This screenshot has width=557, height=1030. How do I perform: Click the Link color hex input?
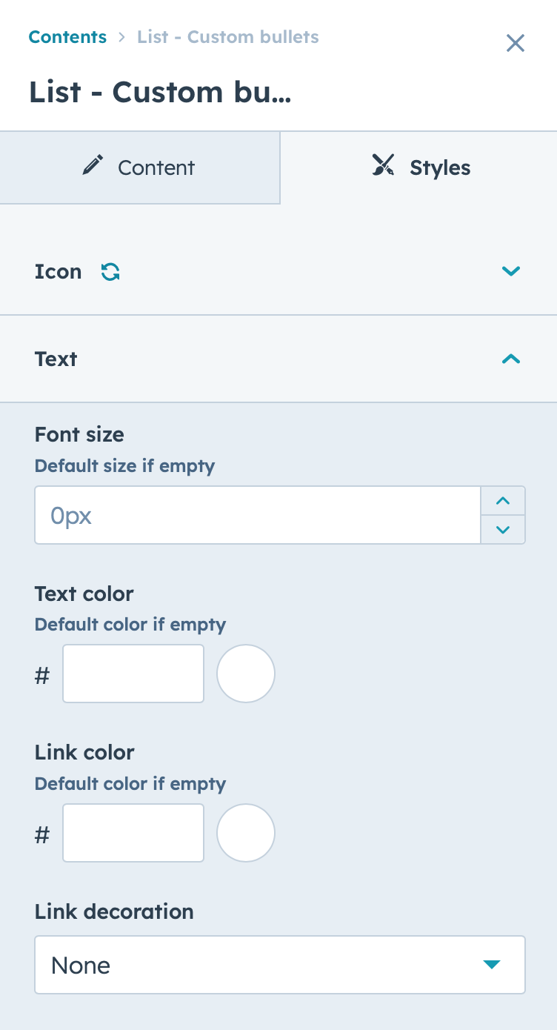coord(133,833)
